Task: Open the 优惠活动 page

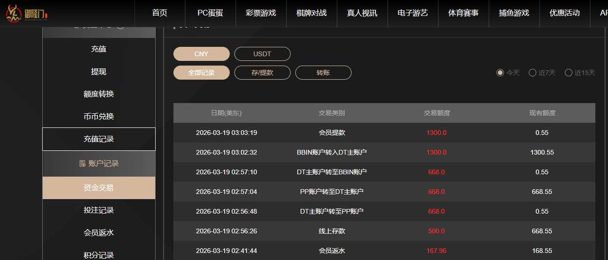Action: [565, 13]
